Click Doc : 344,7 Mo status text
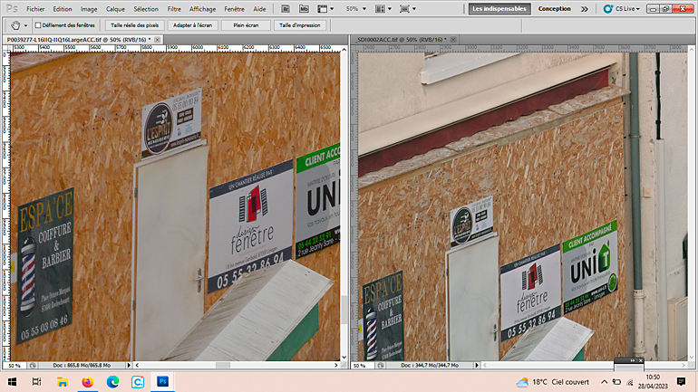Image resolution: width=698 pixels, height=392 pixels. tap(430, 366)
